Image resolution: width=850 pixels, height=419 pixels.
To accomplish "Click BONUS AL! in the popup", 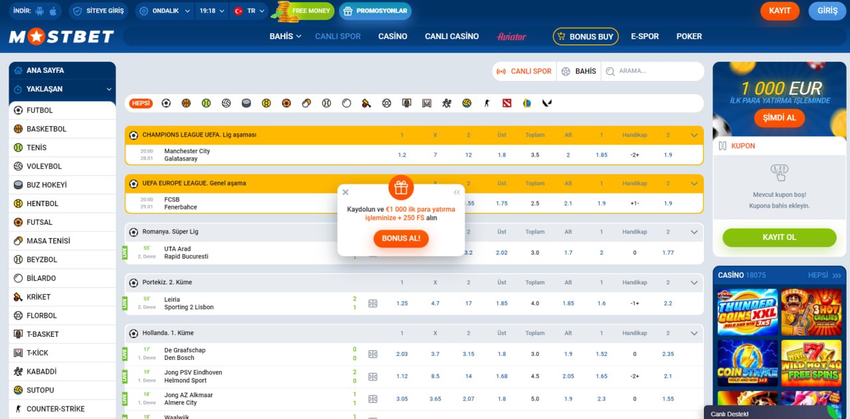I will click(401, 238).
